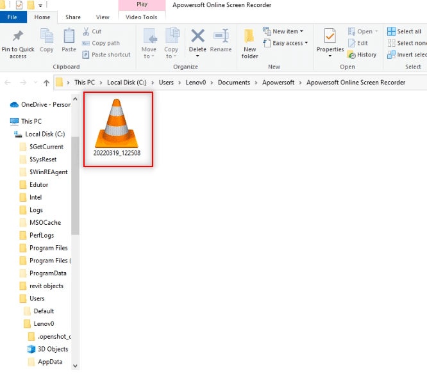Go back with the Back arrow
427x381 pixels.
8,83
